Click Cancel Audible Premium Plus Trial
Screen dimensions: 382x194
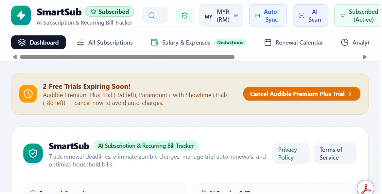click(x=302, y=94)
